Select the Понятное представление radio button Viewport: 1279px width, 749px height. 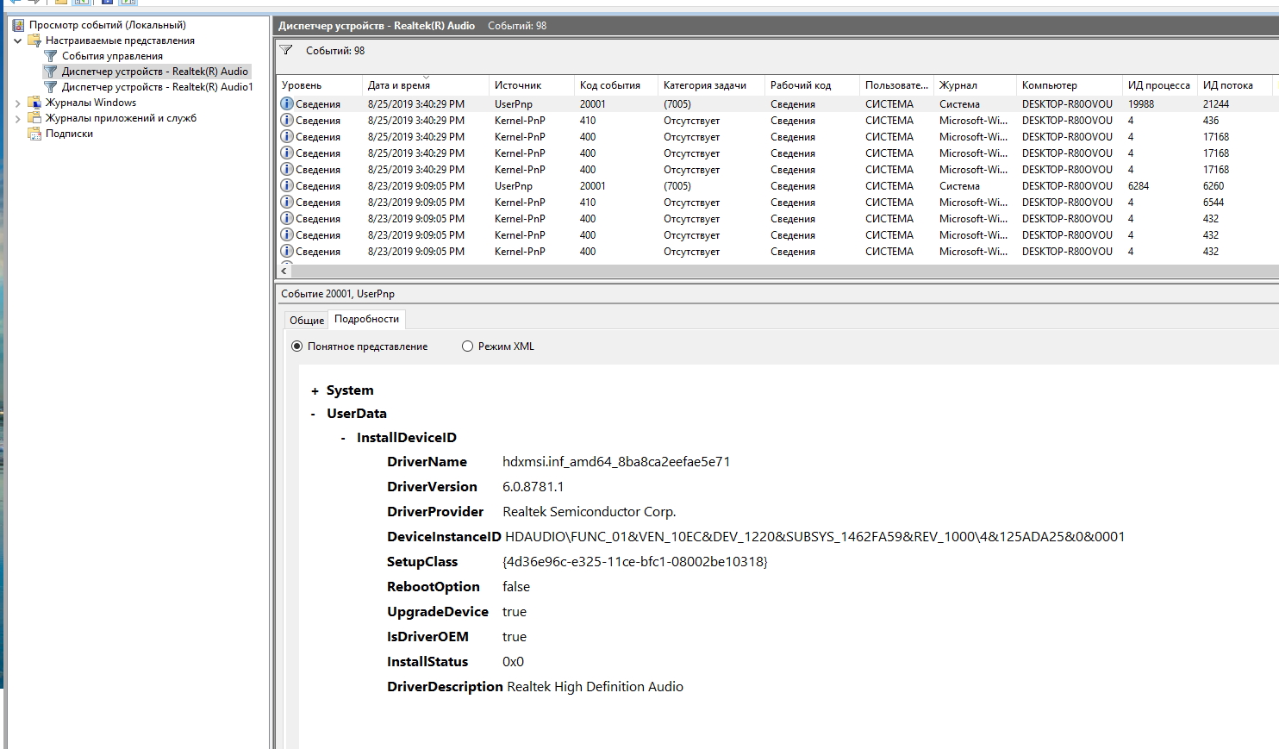coord(297,346)
